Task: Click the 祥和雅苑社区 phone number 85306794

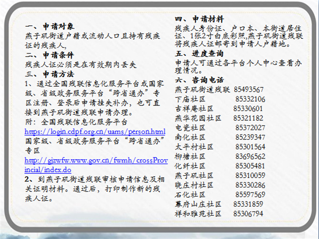Action: [248, 214]
